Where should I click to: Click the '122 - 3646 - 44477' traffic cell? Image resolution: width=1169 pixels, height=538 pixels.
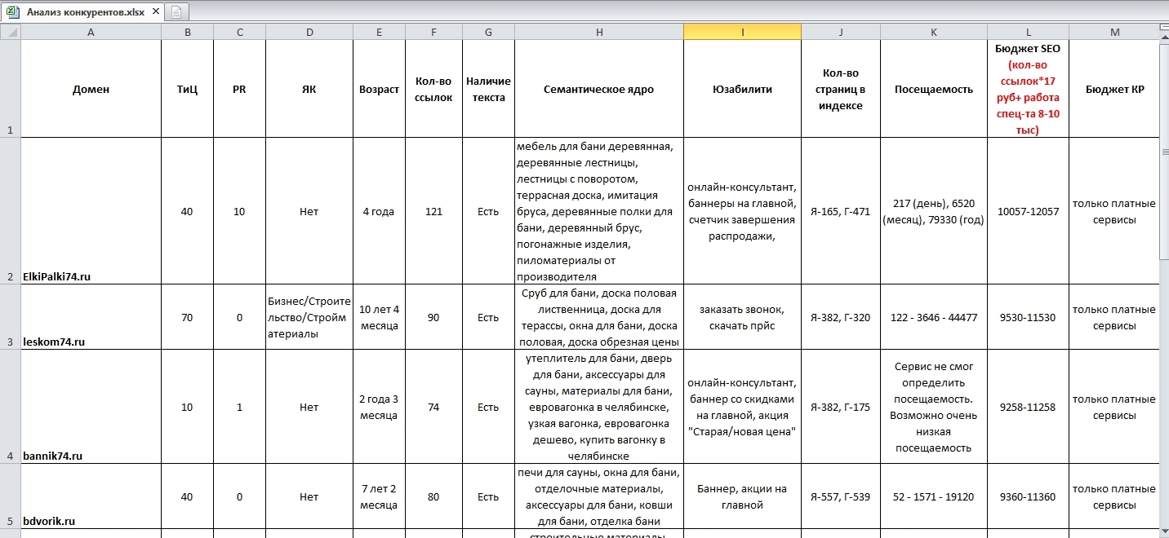click(x=934, y=317)
